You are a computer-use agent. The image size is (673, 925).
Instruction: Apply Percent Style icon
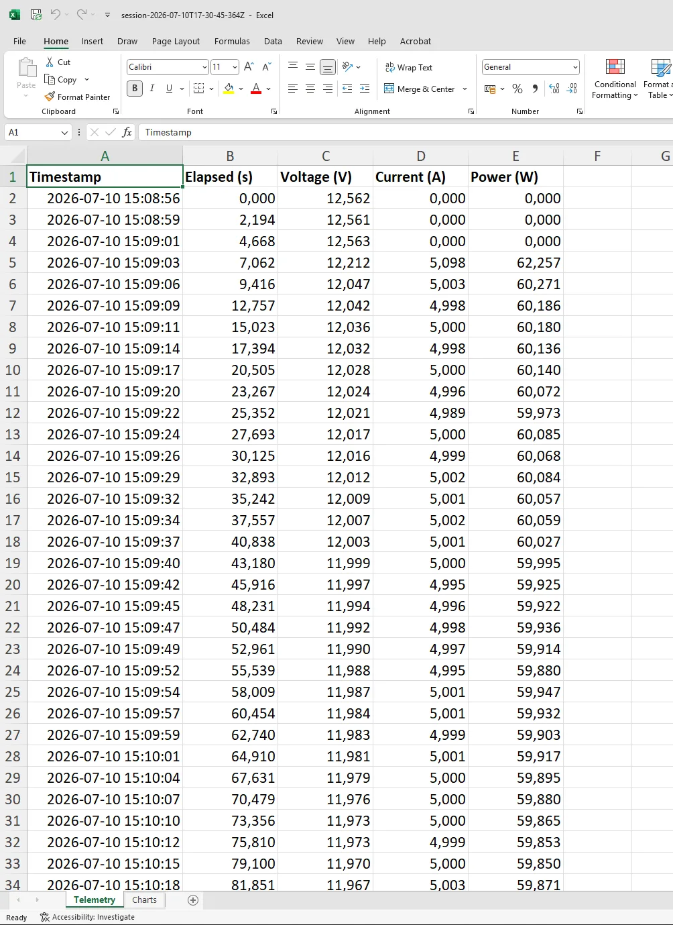[x=517, y=89]
